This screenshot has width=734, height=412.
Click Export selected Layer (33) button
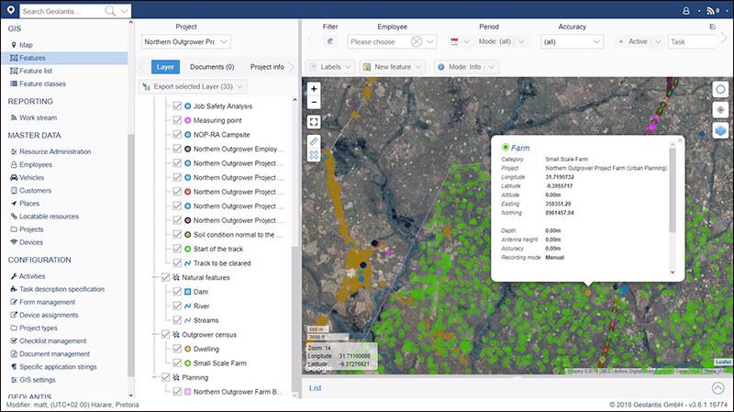point(193,86)
